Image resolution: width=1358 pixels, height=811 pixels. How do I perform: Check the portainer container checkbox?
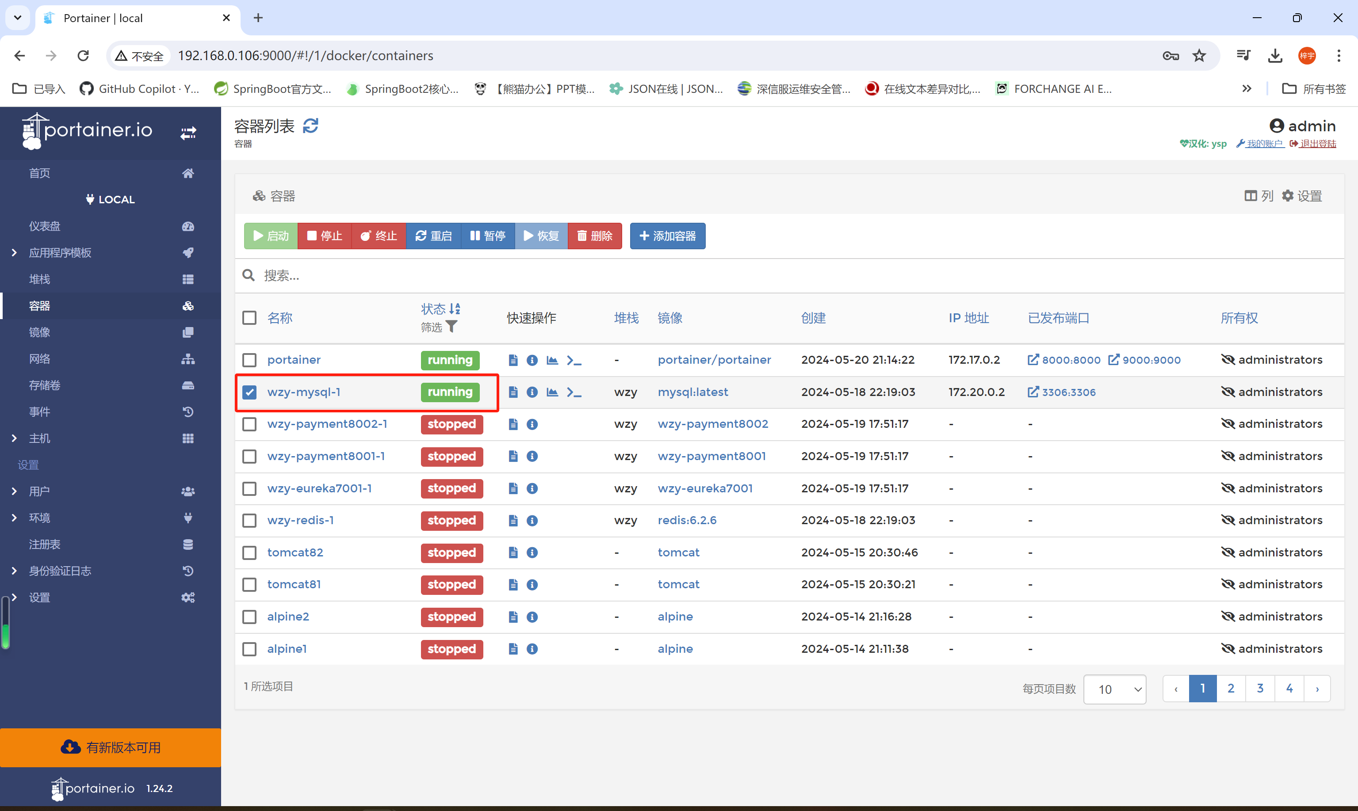pyautogui.click(x=249, y=360)
